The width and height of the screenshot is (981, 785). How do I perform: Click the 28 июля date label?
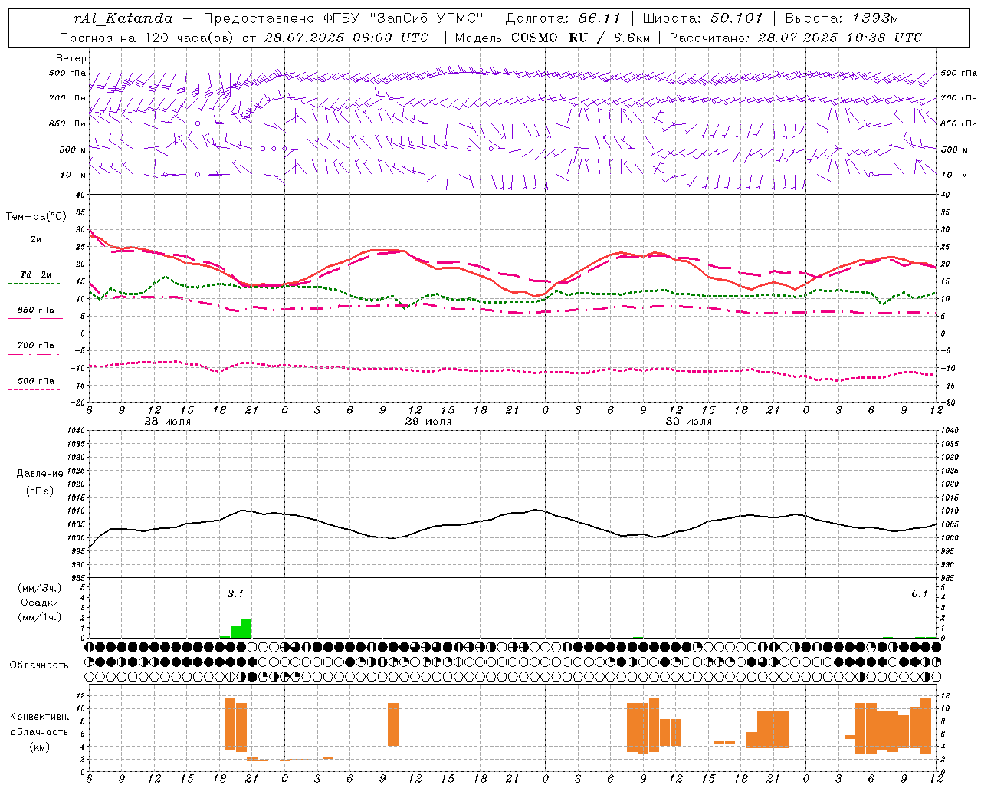[168, 422]
